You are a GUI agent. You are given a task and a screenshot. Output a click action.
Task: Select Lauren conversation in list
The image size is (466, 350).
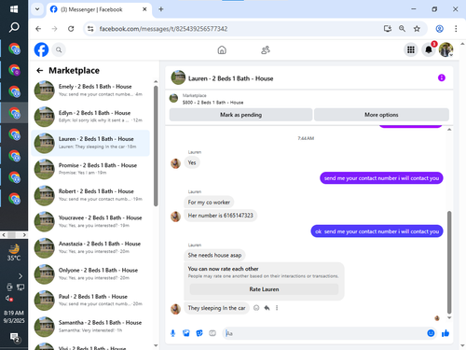[x=90, y=143]
